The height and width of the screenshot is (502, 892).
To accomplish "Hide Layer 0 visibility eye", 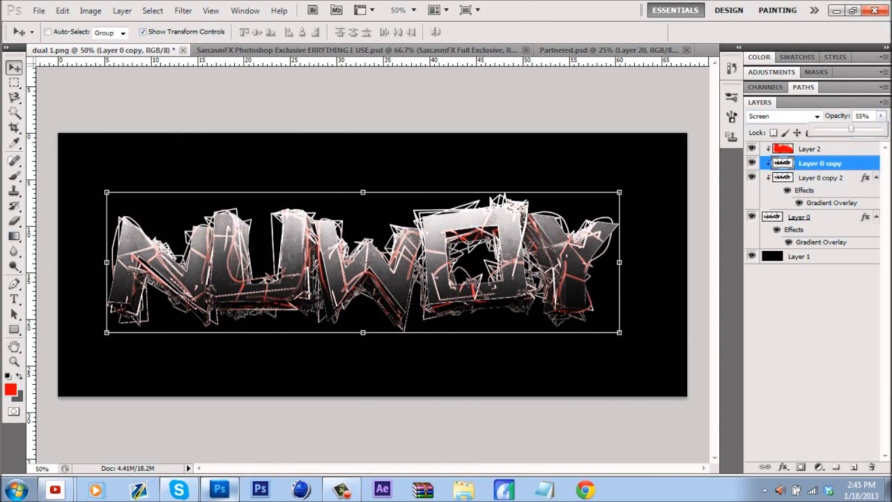I will [x=751, y=217].
